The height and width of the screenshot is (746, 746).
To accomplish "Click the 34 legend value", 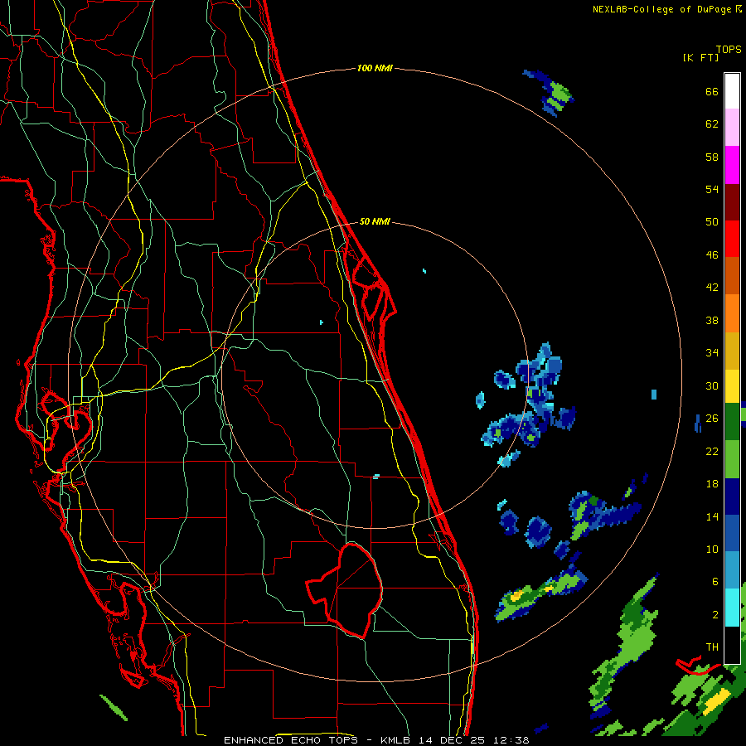I will coord(712,353).
